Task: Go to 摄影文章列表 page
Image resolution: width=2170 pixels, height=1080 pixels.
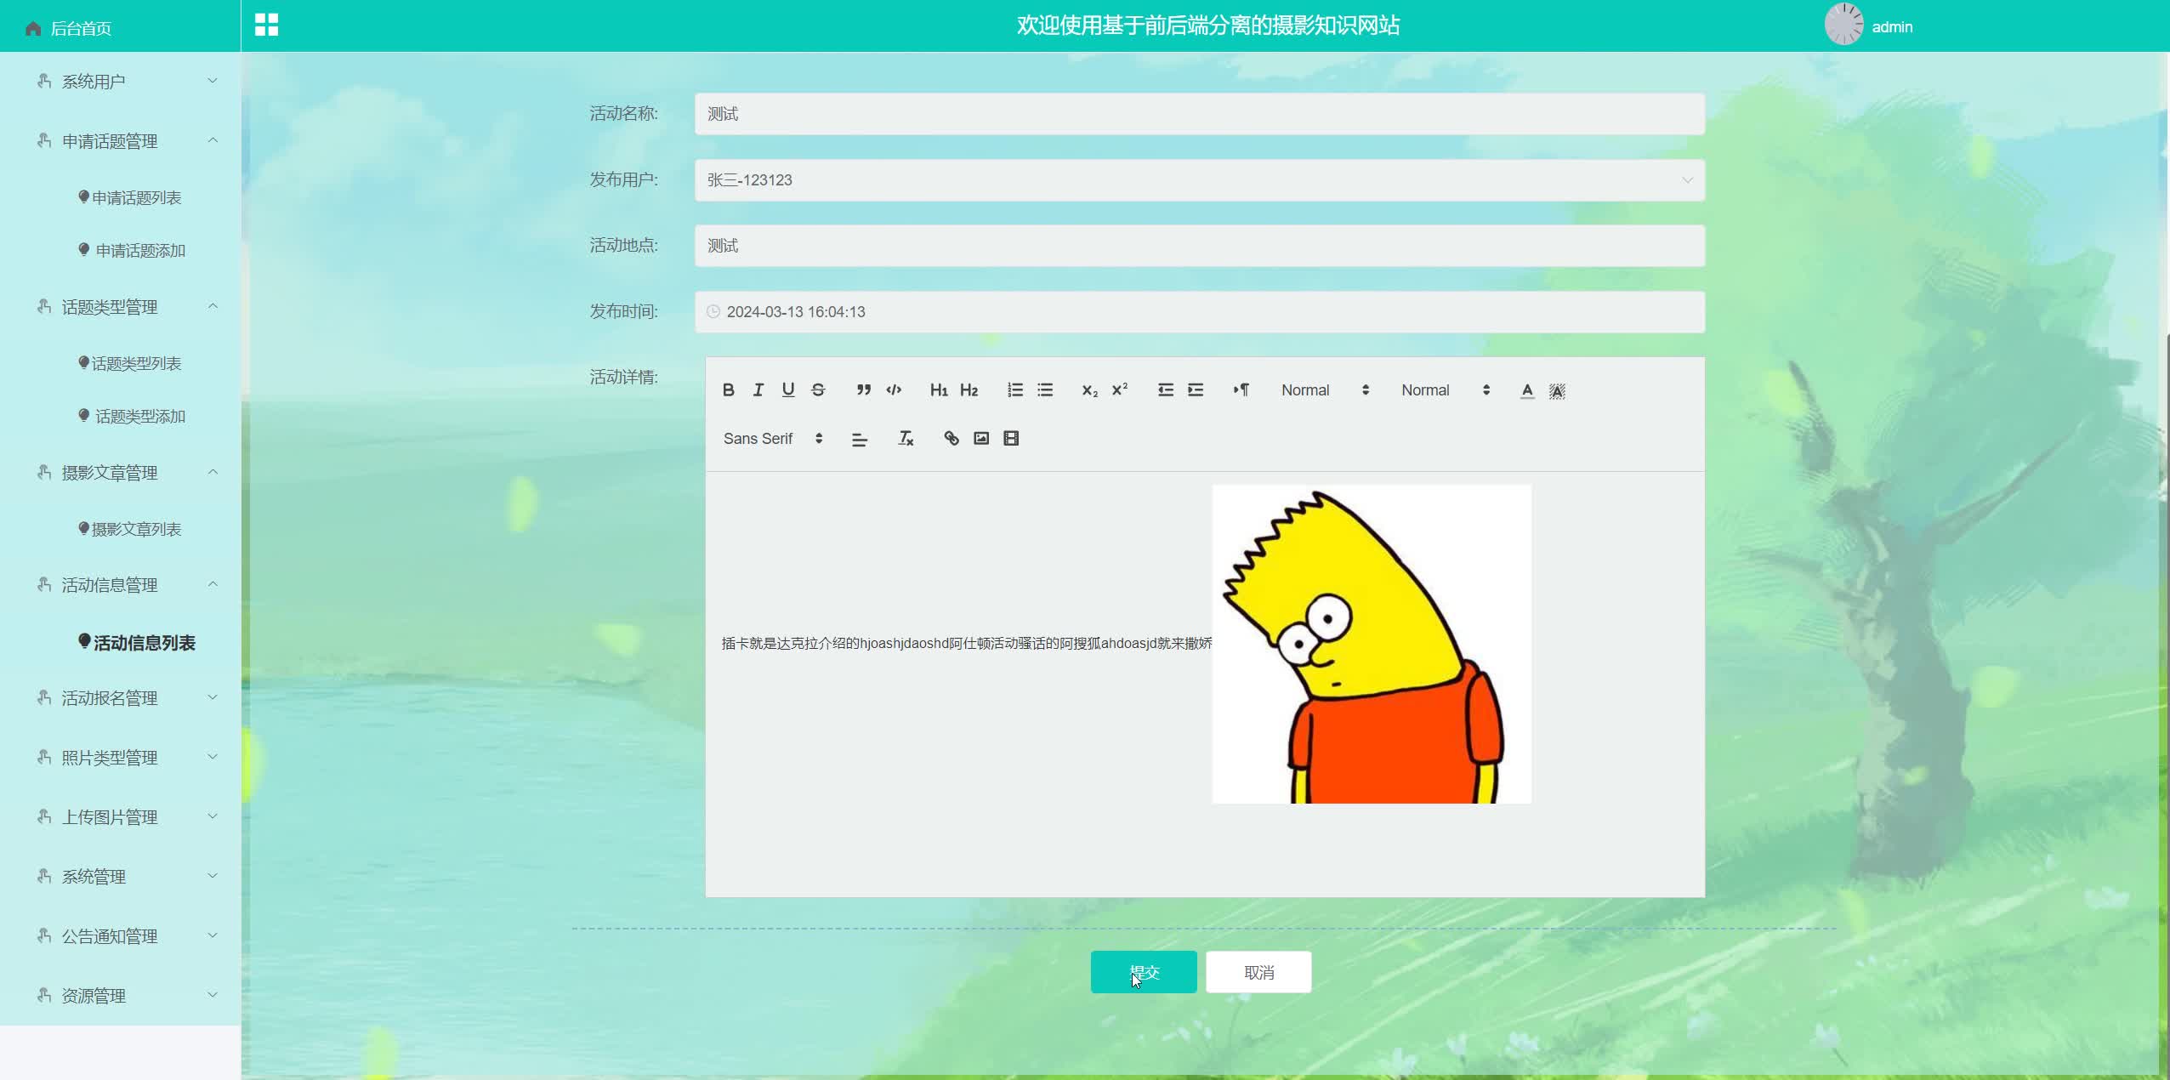Action: pyautogui.click(x=136, y=530)
